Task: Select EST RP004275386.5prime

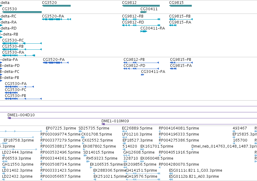Action: pos(179,140)
